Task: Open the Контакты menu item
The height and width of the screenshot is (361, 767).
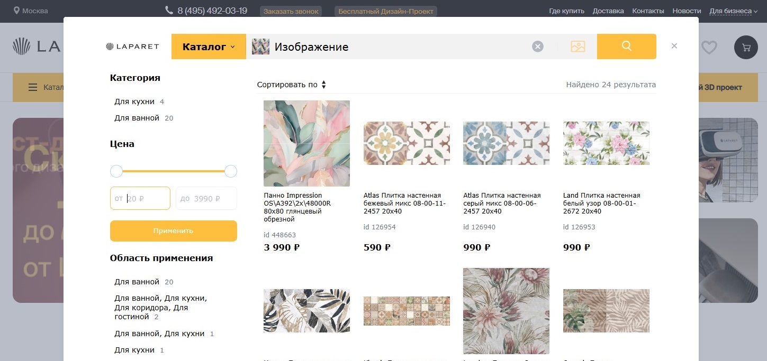Action: coord(648,11)
